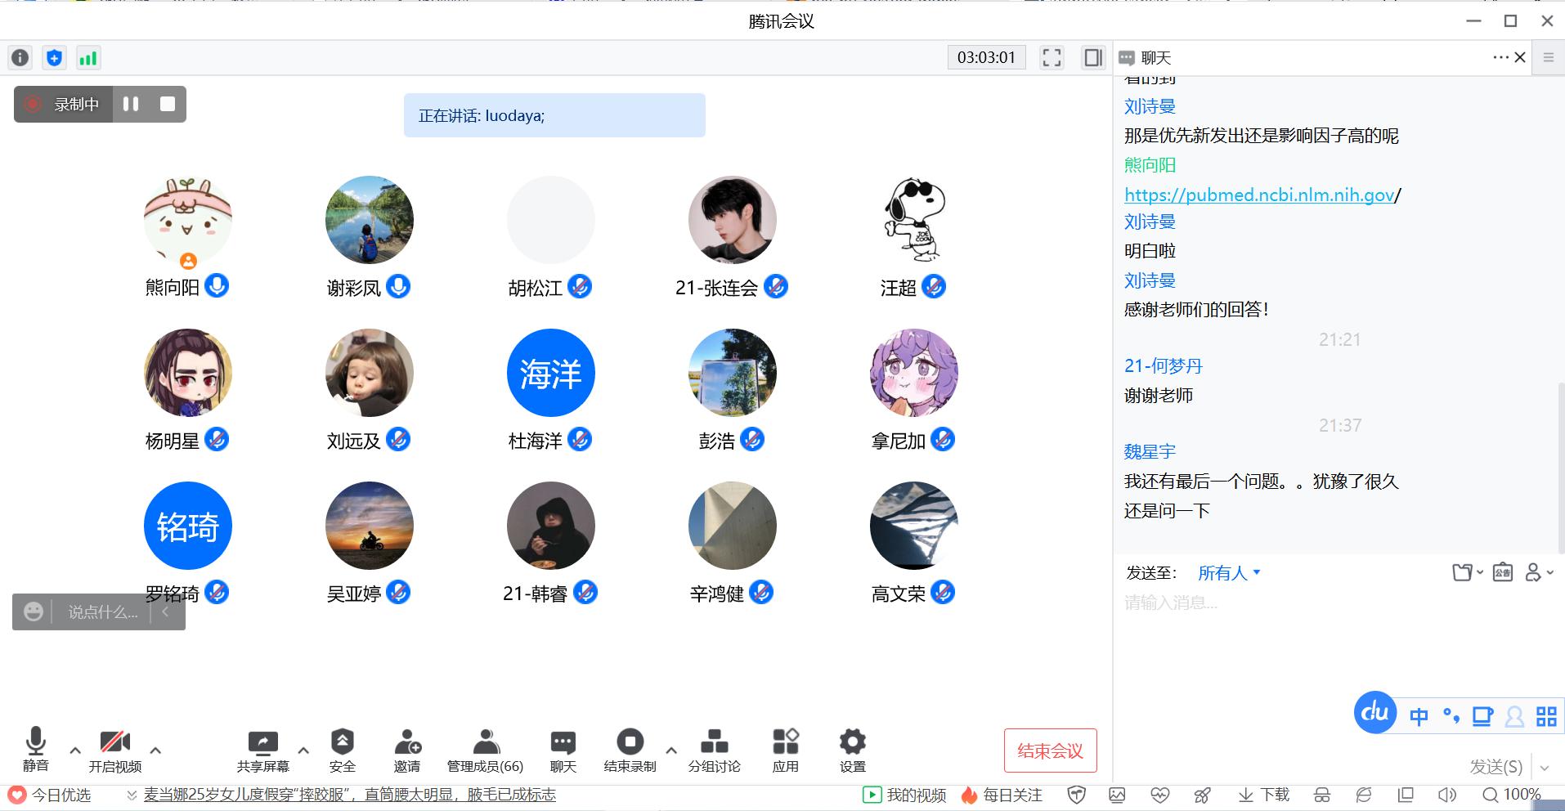Open the 安全 security shield icon

(342, 742)
